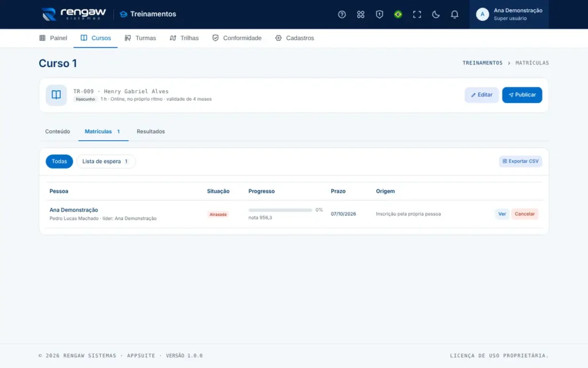
Task: Click the shield security icon
Action: [x=379, y=14]
